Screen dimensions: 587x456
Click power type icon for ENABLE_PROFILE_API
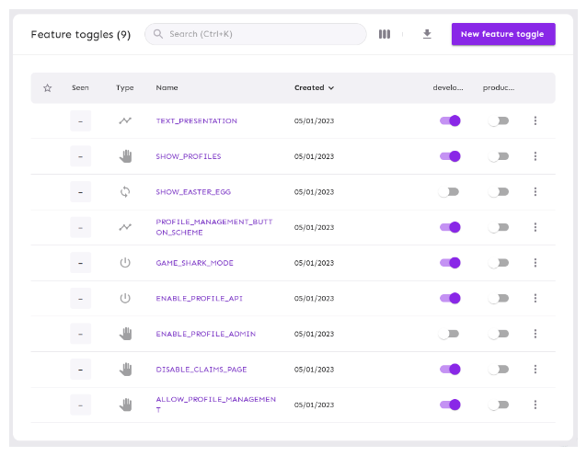click(125, 298)
